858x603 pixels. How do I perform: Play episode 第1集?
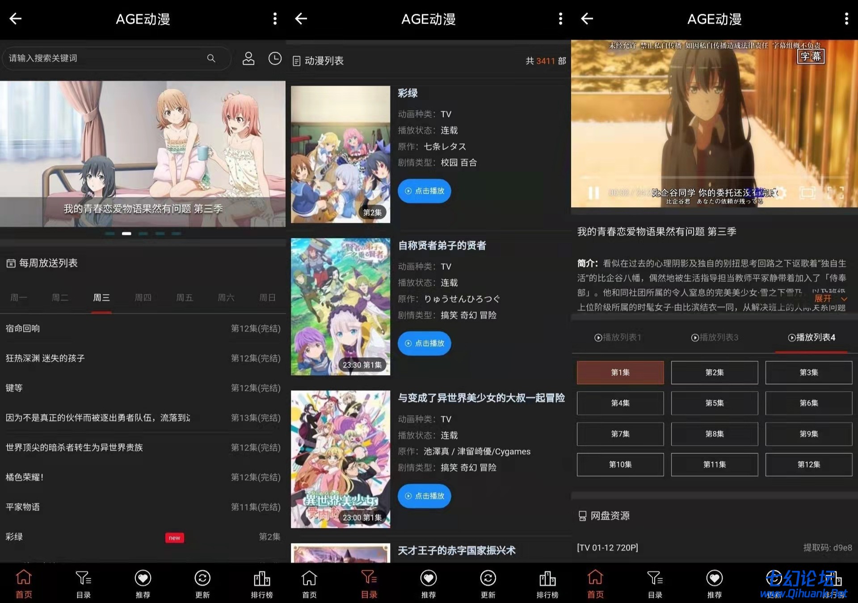click(620, 373)
